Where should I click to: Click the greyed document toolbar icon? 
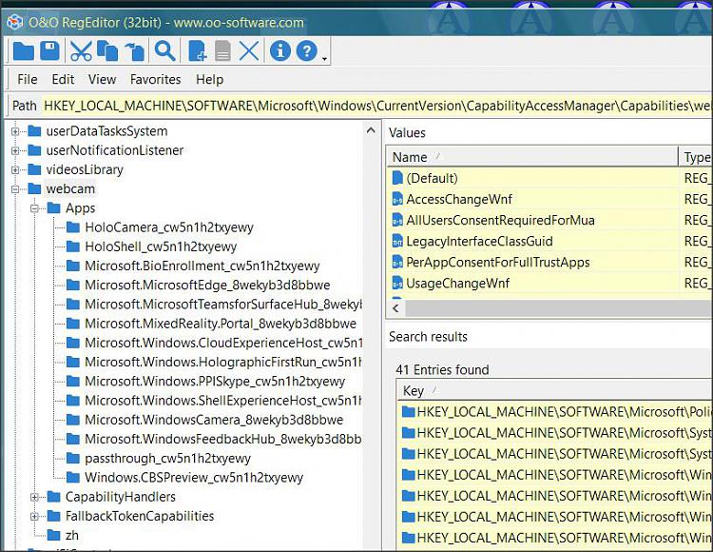[222, 51]
